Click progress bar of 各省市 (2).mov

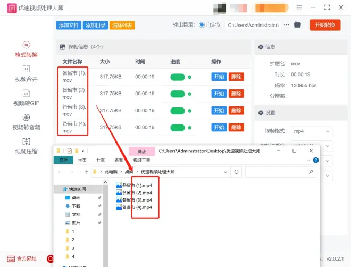point(178,94)
